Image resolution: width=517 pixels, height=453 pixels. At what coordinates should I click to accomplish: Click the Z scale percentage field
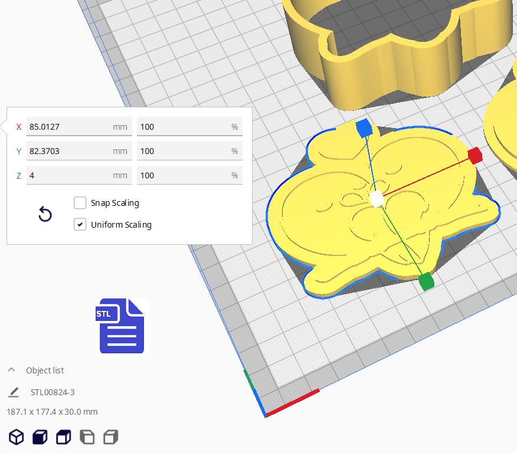[184, 175]
